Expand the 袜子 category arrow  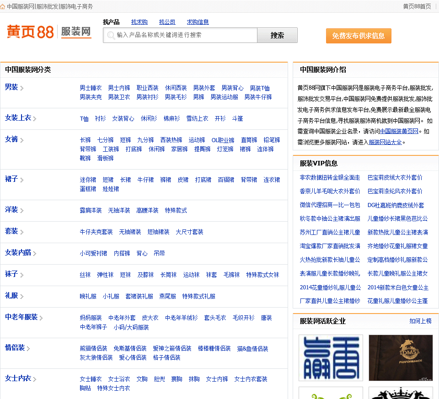coord(22,275)
